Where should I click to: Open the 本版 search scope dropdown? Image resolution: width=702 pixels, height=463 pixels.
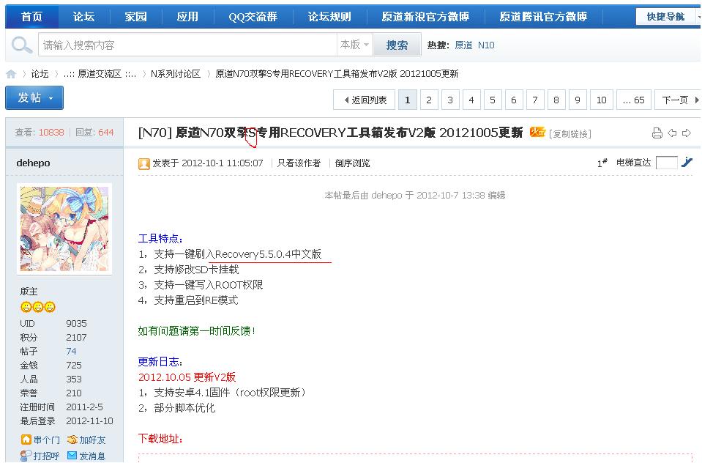355,45
